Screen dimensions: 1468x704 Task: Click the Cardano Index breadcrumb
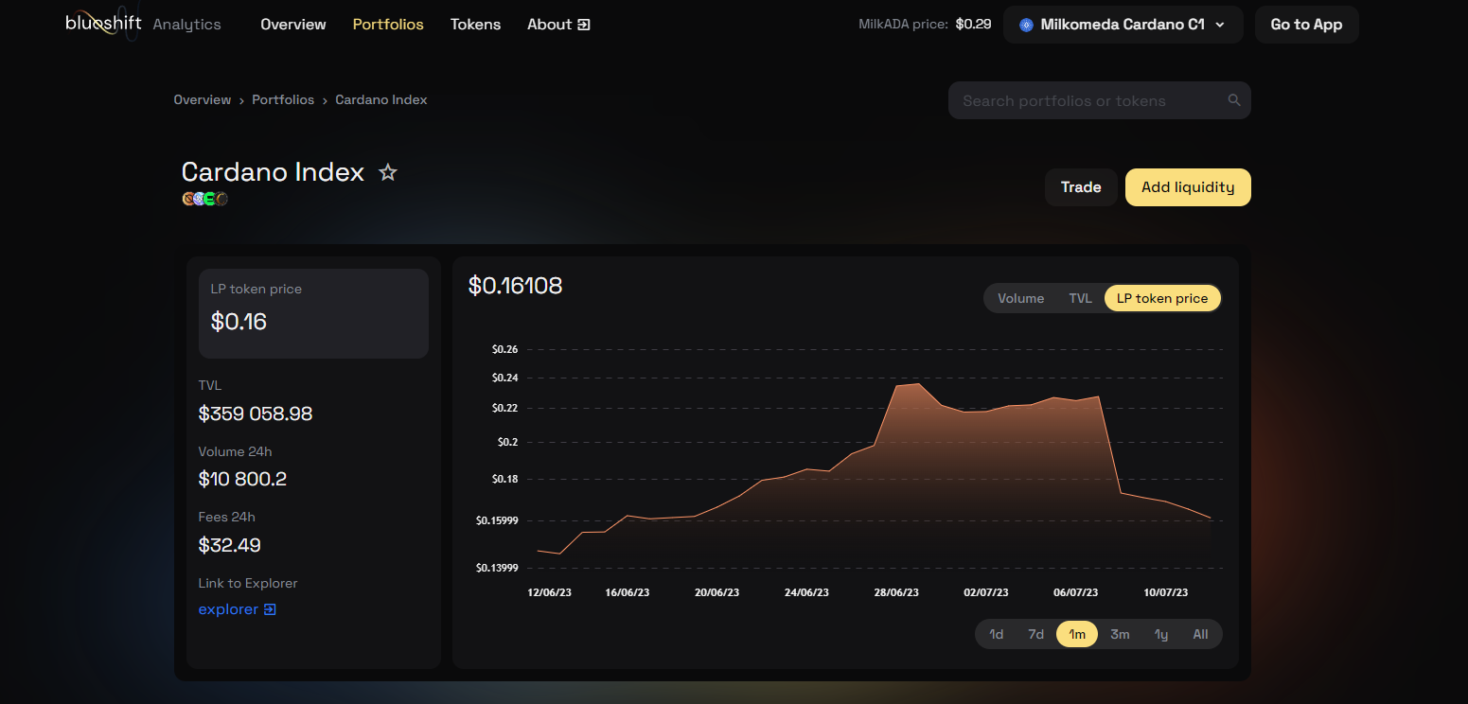tap(381, 99)
